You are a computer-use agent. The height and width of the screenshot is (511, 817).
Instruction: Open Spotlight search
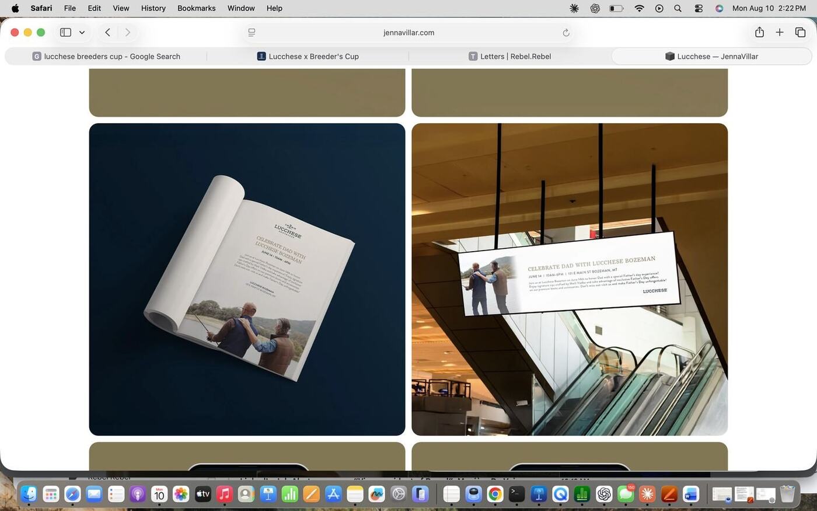coord(678,8)
